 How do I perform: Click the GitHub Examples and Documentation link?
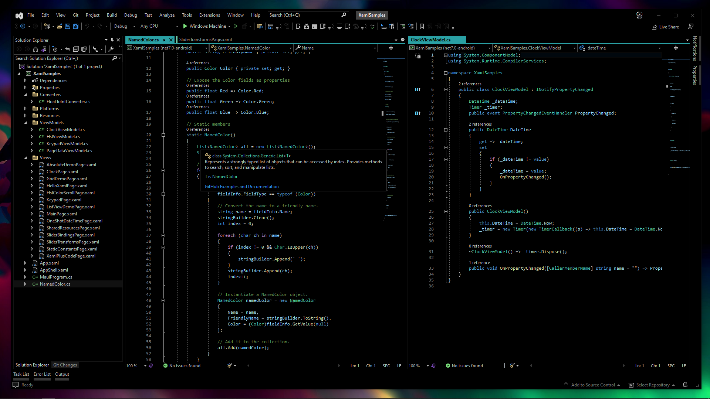[x=241, y=187]
